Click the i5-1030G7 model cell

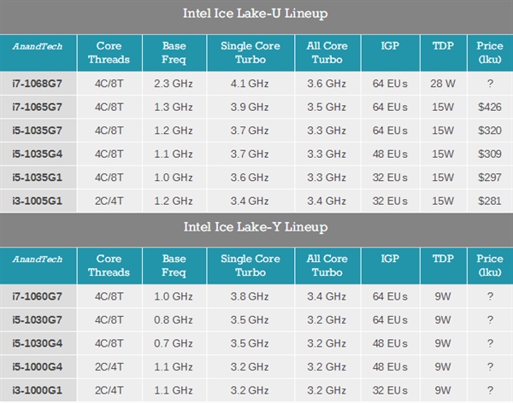pos(39,321)
